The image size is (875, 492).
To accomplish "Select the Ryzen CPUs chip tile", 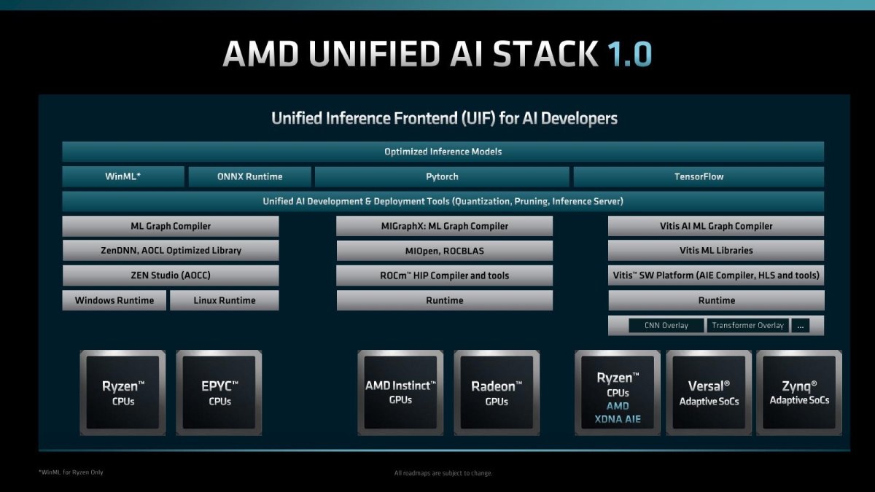I will (x=122, y=392).
